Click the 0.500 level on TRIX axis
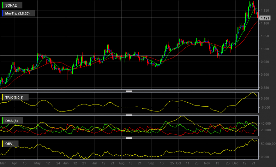 (x=266, y=99)
